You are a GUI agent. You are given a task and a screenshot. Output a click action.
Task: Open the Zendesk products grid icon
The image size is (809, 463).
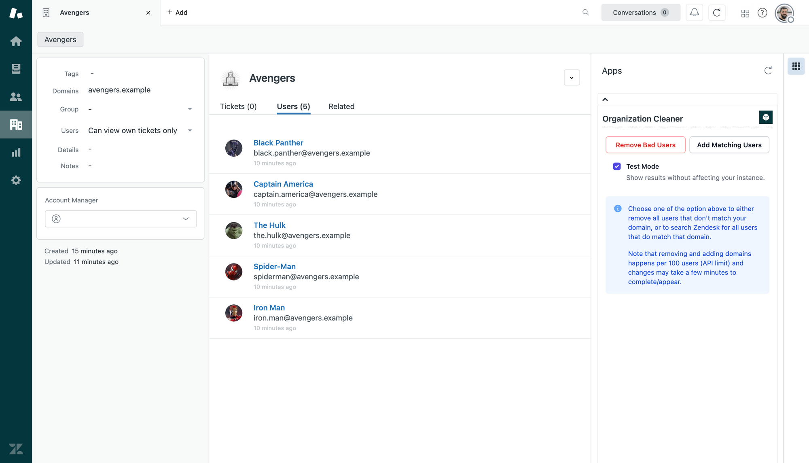pos(745,13)
